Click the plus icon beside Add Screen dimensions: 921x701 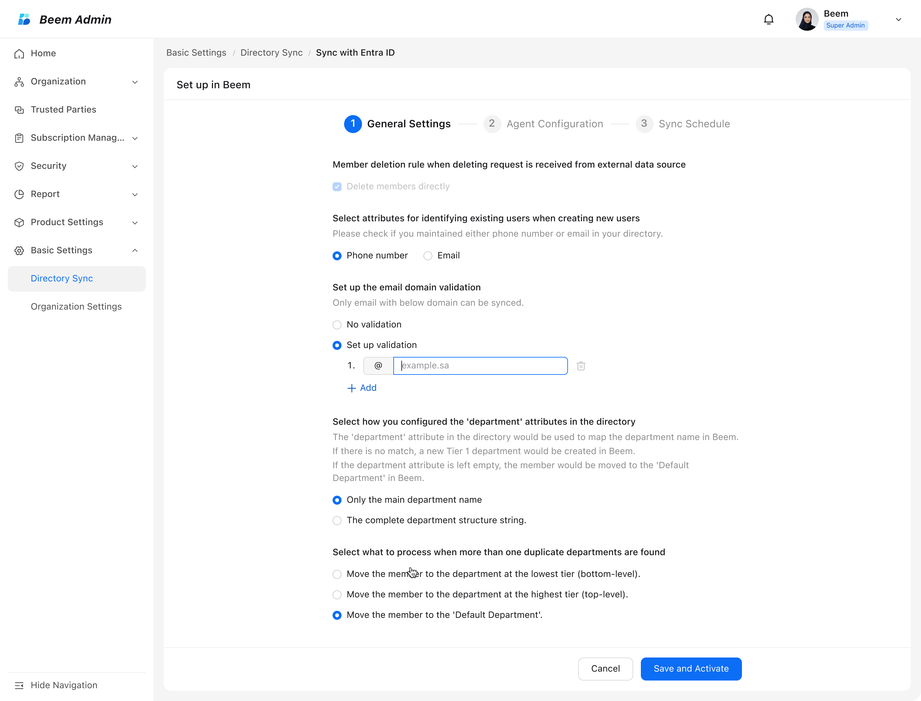point(351,388)
